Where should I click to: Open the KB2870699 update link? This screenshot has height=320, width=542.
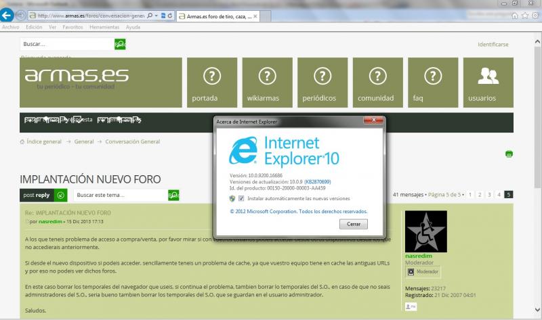[x=318, y=182]
